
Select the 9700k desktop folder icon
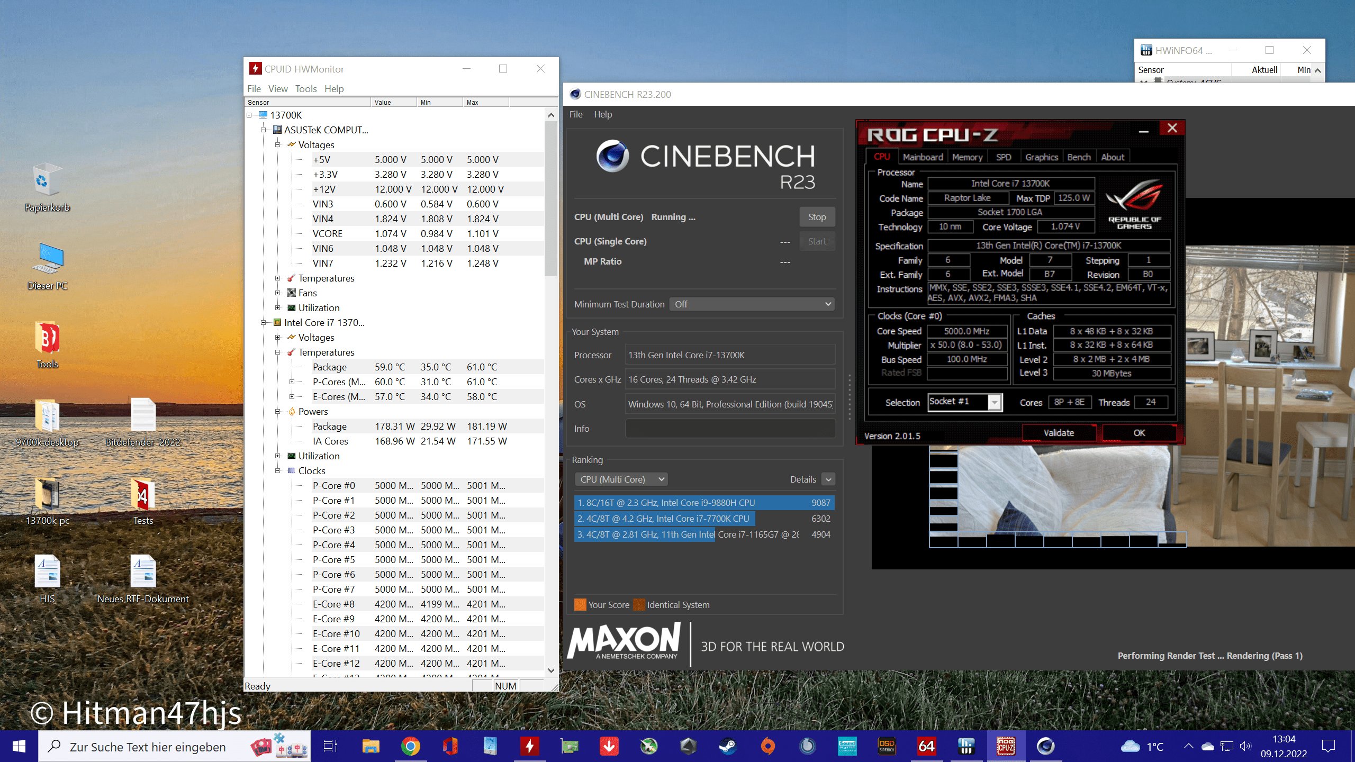[47, 422]
